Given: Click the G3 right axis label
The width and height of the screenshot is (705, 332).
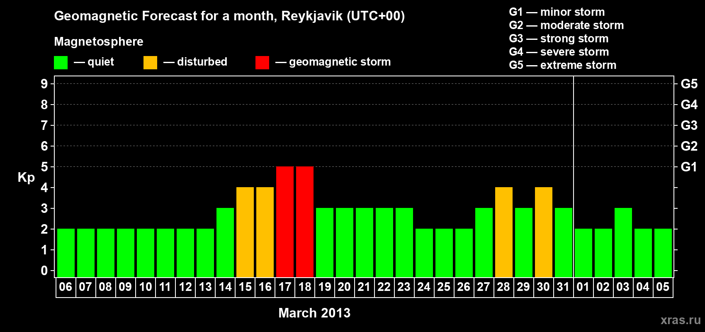Looking at the screenshot, I should (689, 125).
